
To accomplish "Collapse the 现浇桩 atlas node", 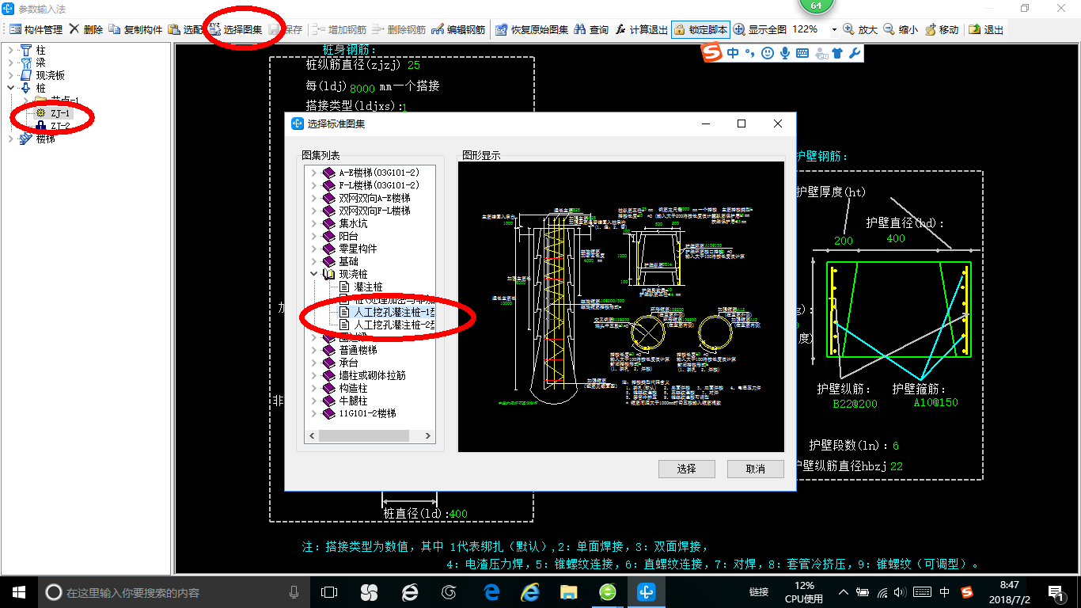I will 313,274.
